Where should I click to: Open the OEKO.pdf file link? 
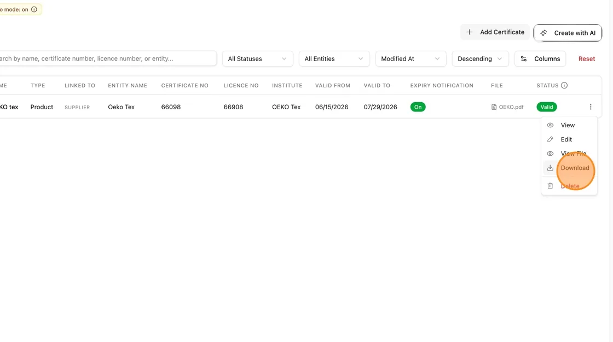point(507,107)
